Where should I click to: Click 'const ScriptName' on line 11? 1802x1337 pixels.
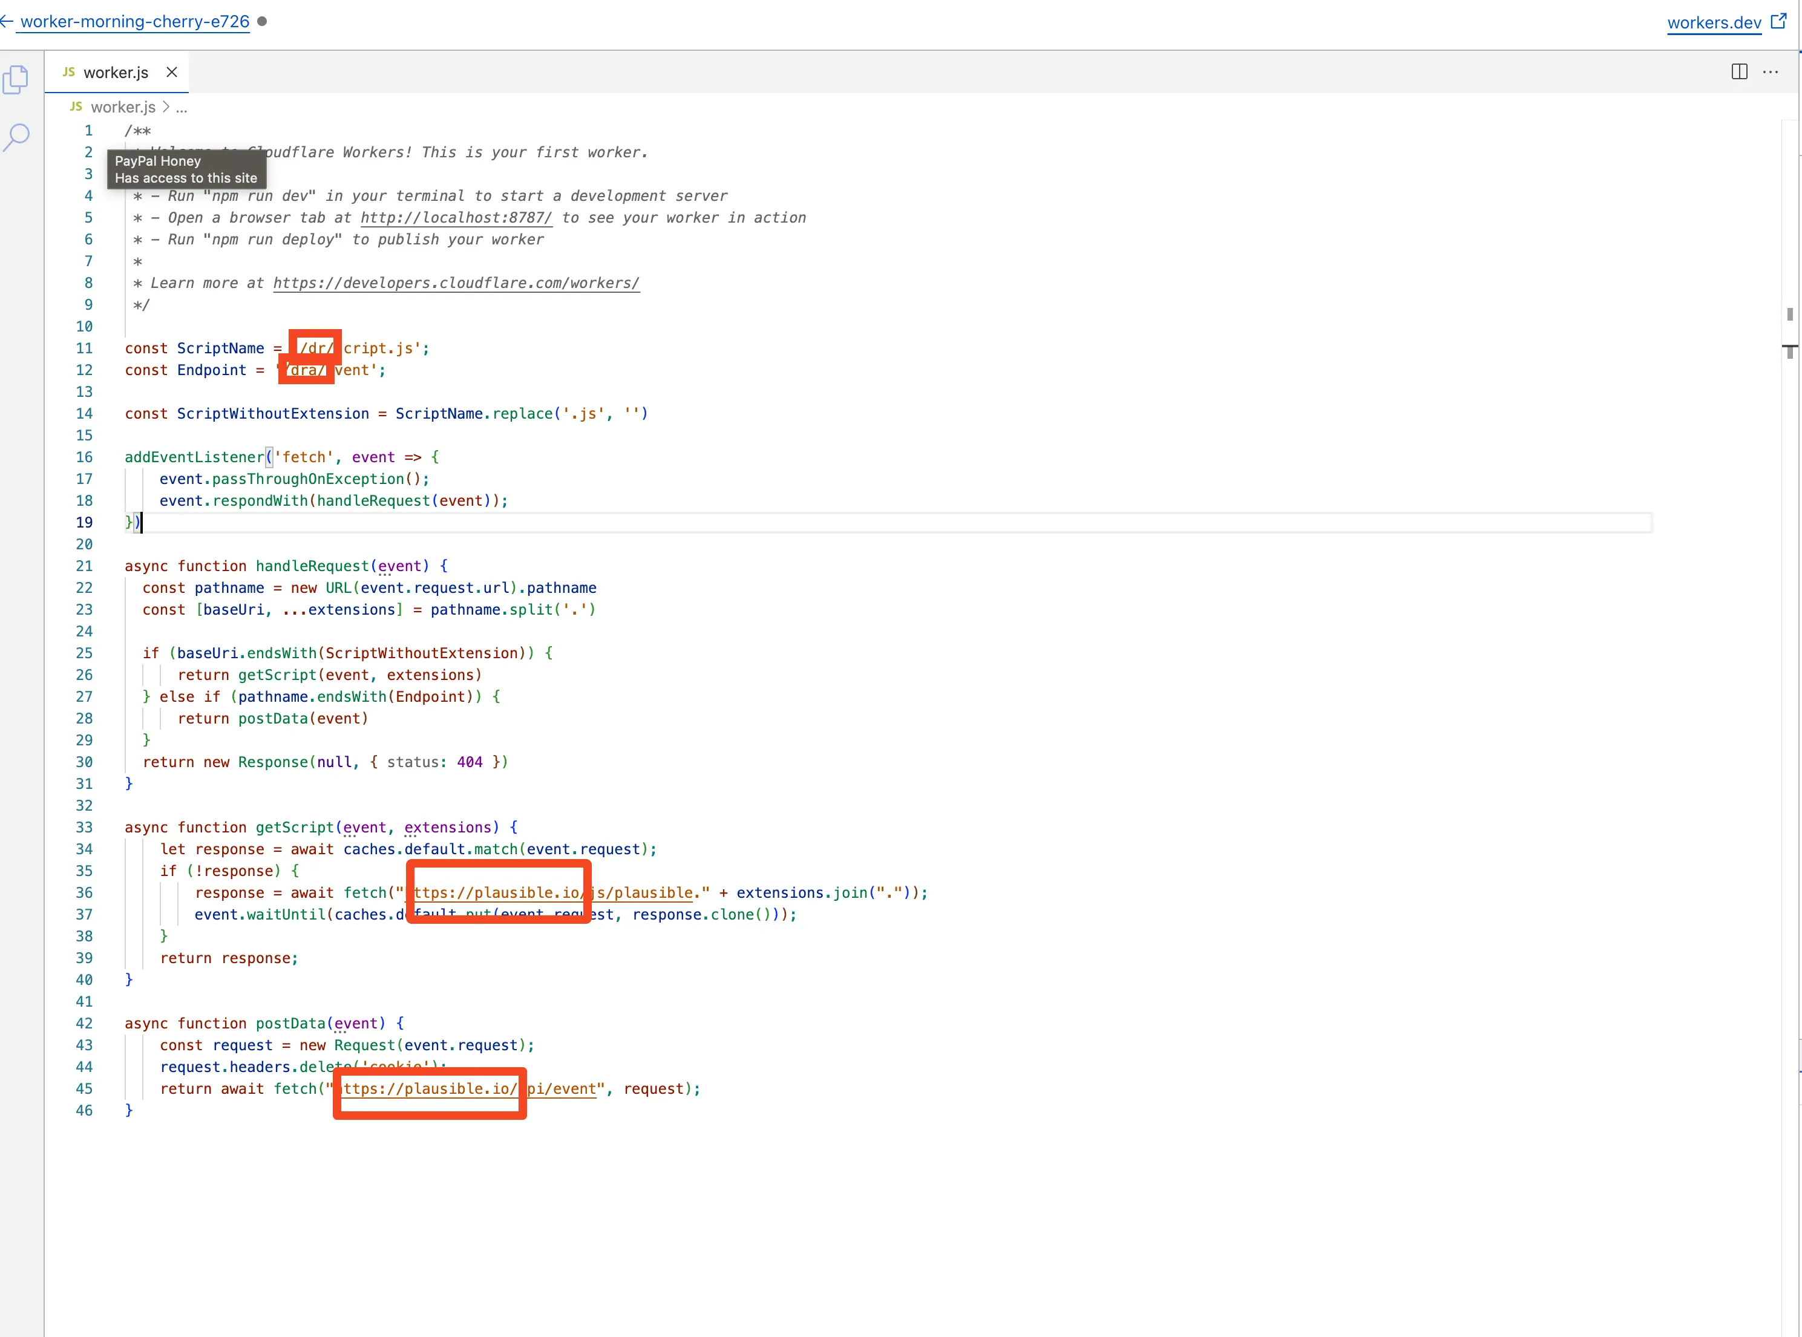pos(194,349)
